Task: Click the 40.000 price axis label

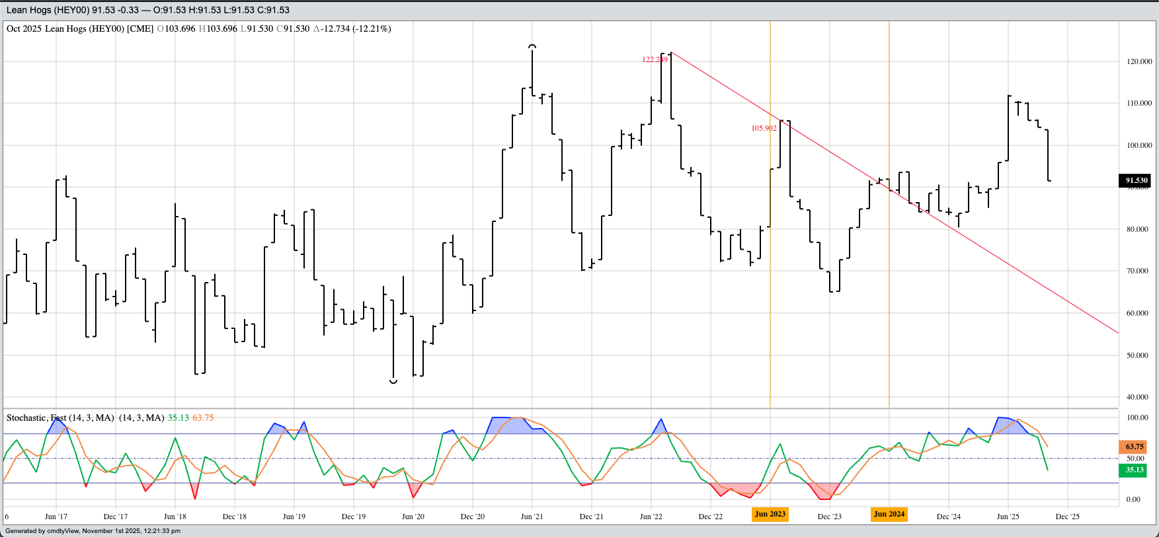Action: (x=1137, y=397)
